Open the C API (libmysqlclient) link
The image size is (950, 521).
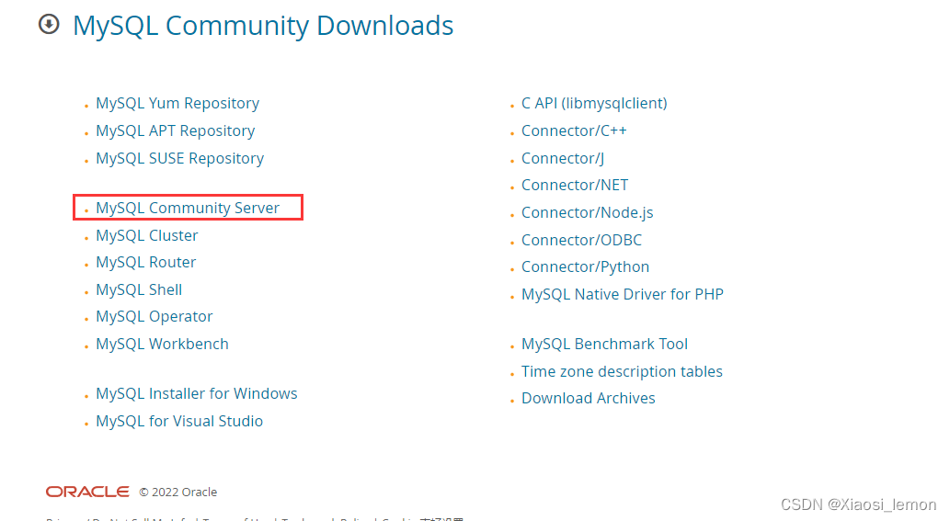click(x=594, y=104)
